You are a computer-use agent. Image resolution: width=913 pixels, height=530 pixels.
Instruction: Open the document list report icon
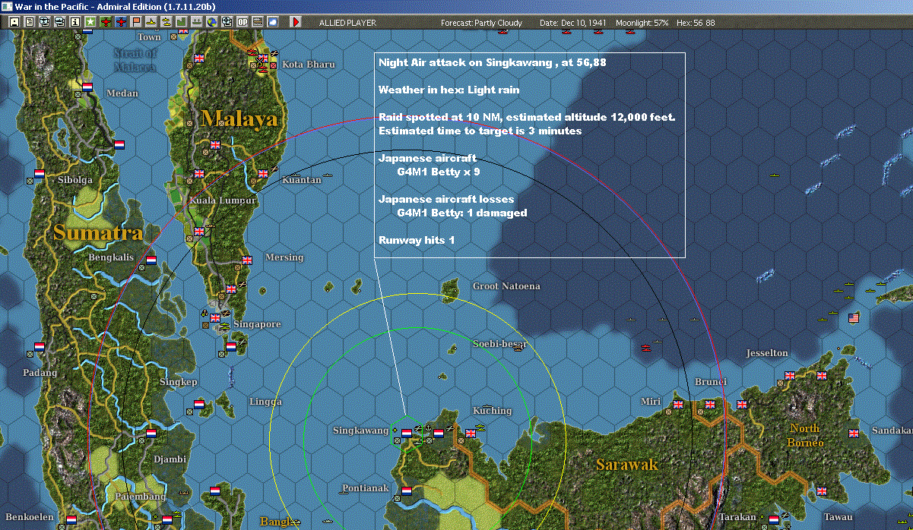[x=29, y=22]
